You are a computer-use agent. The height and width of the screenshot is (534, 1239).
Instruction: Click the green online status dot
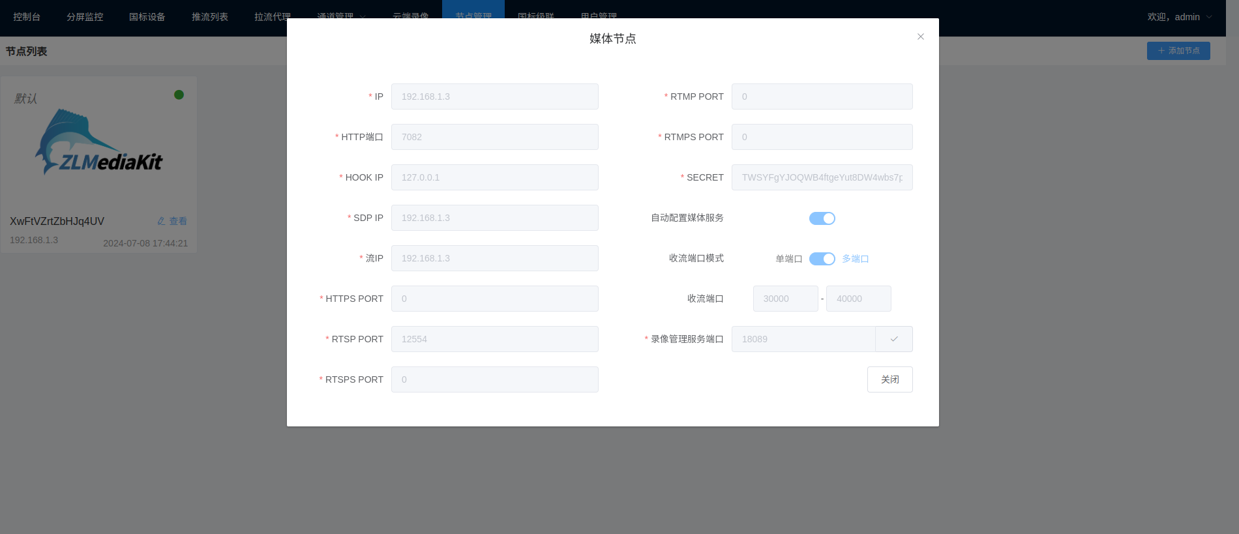(x=179, y=95)
